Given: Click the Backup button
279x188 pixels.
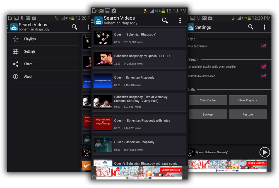Looking at the screenshot, I should click(208, 115).
